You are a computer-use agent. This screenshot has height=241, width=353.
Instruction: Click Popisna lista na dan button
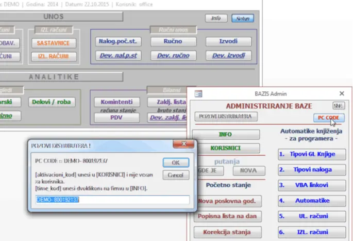[x=227, y=217]
